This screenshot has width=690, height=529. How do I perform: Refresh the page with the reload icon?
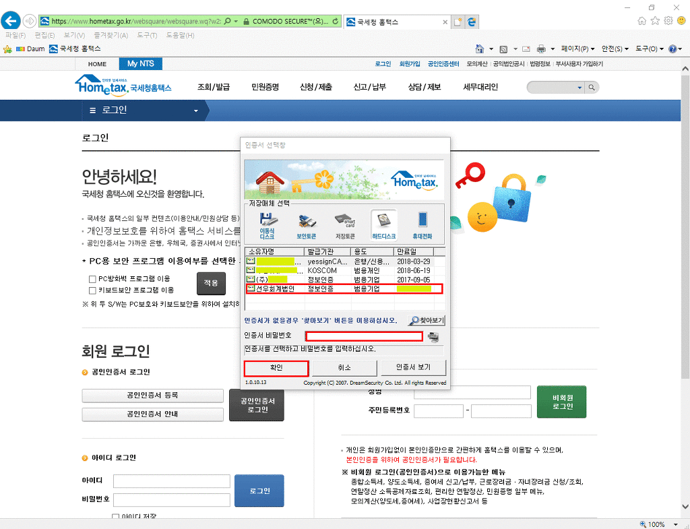point(336,21)
